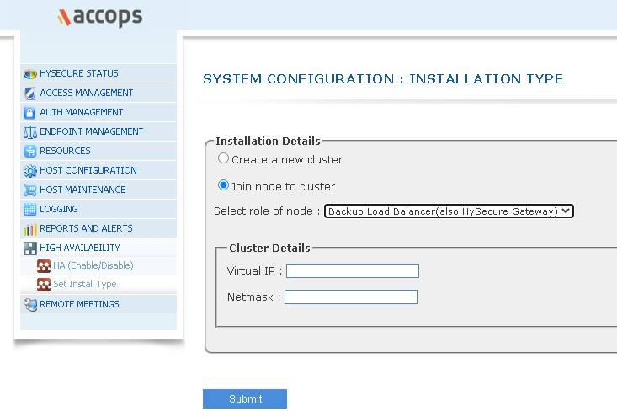Image resolution: width=617 pixels, height=417 pixels.
Task: Go to HA (Enable/Disable) page
Action: [93, 265]
